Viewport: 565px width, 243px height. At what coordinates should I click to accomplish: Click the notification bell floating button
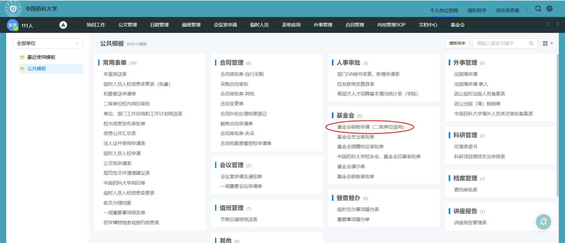pyautogui.click(x=544, y=222)
